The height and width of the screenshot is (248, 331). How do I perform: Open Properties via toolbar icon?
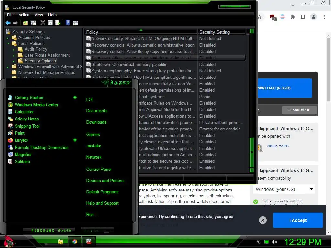coord(50,23)
